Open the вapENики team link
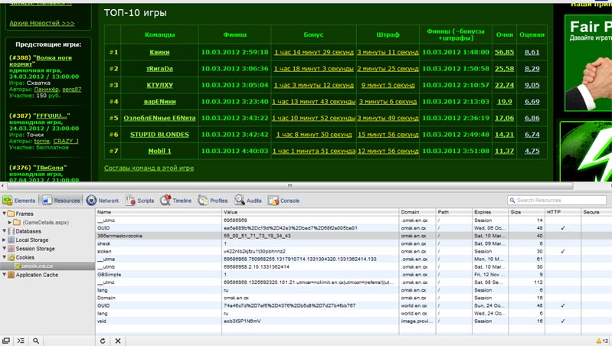Image resolution: width=612 pixels, height=346 pixels. [x=159, y=101]
